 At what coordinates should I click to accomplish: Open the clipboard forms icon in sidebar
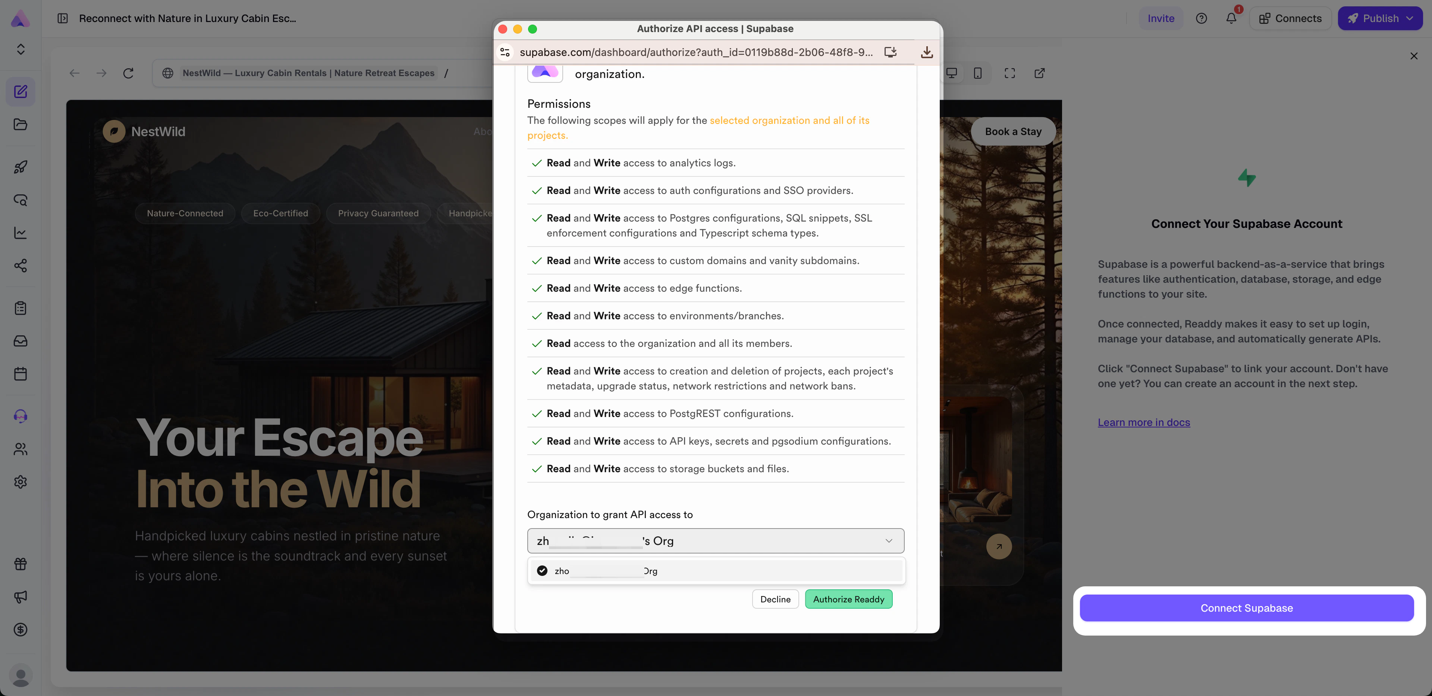(x=21, y=308)
